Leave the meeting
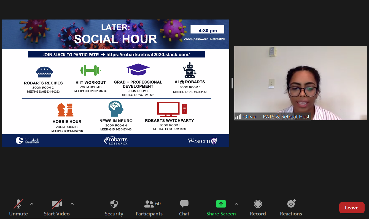The width and height of the screenshot is (369, 219). 352,208
